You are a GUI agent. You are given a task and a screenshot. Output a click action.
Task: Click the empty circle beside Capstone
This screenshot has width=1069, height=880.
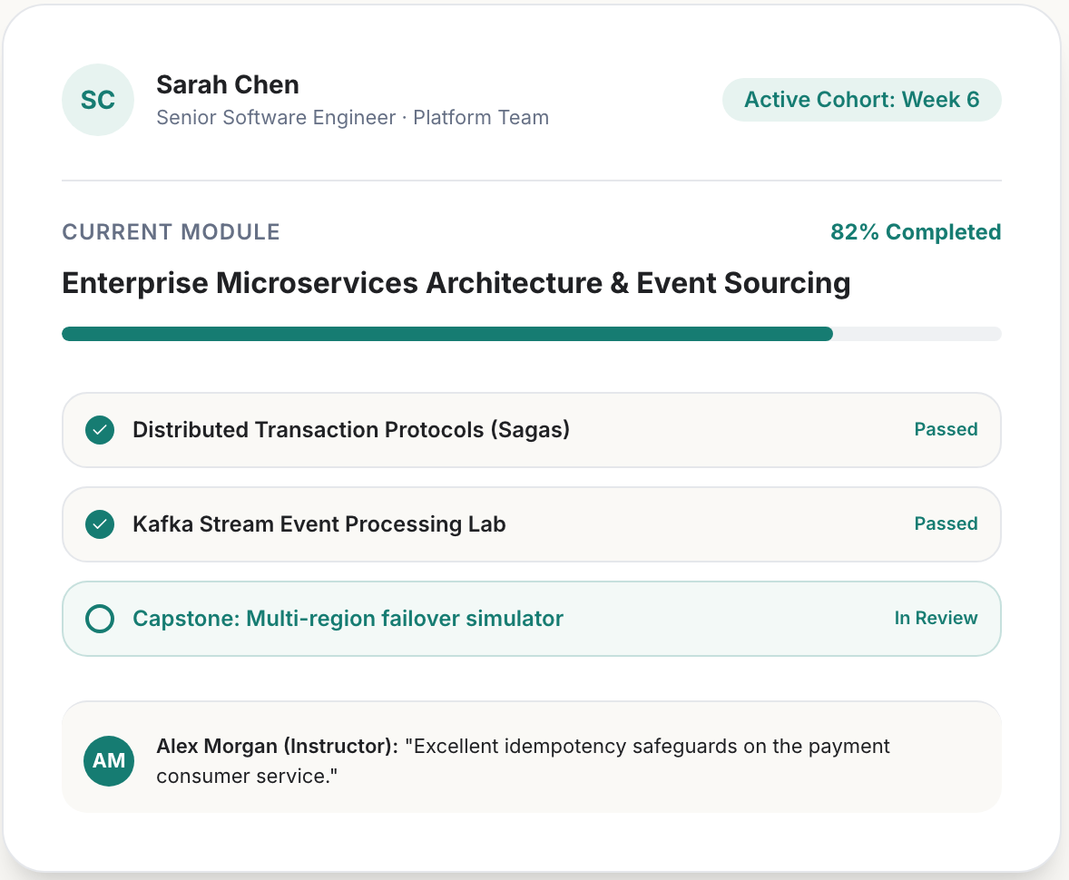click(100, 619)
